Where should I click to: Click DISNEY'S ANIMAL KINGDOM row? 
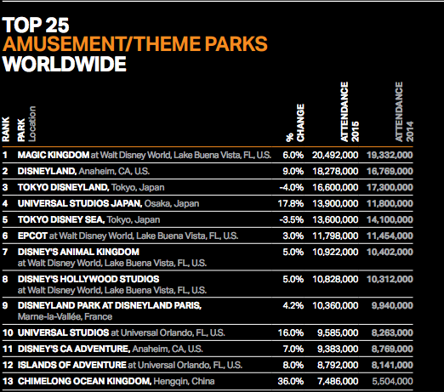tap(208, 257)
